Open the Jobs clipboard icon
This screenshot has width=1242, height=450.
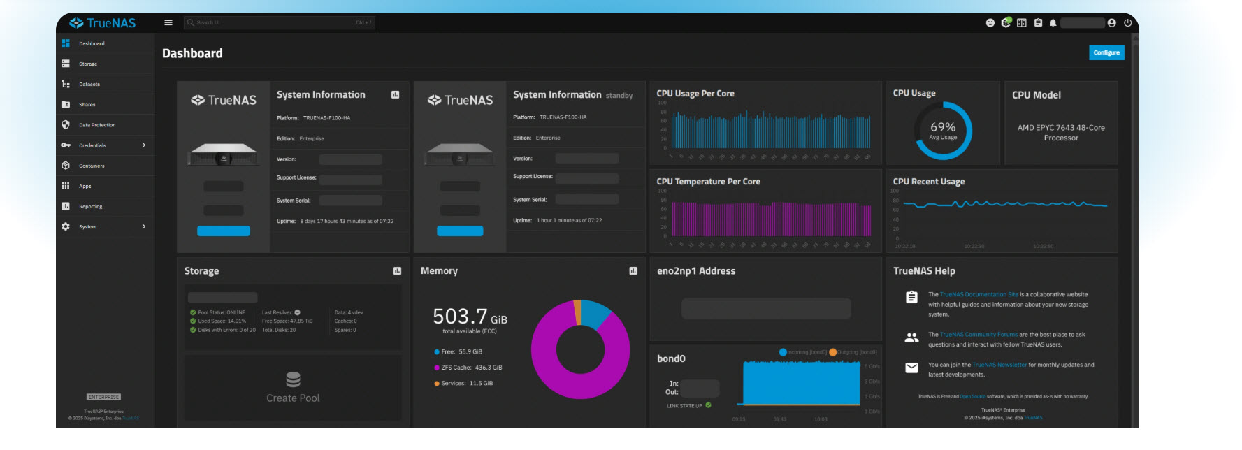point(1038,23)
